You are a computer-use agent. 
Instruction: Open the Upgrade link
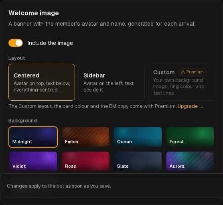click(190, 106)
